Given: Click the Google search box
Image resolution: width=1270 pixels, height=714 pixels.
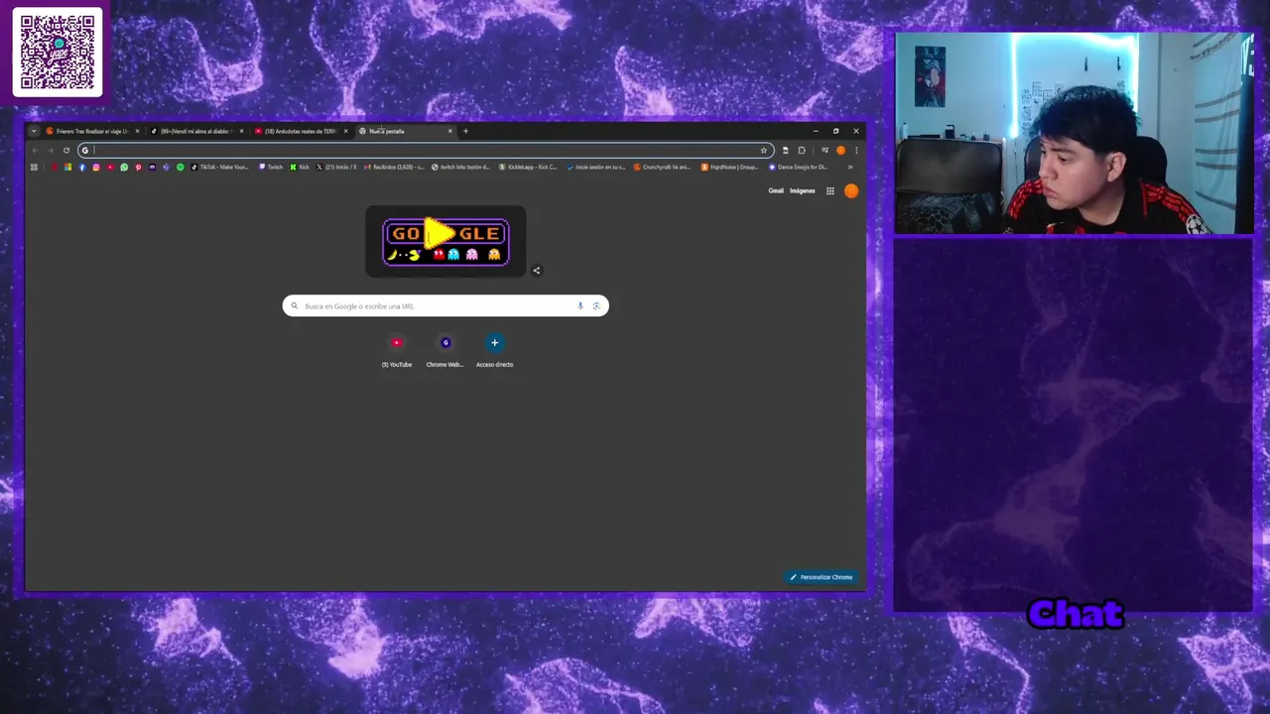Looking at the screenshot, I should [x=445, y=305].
